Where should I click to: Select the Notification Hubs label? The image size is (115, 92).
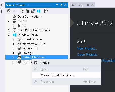point(35,44)
